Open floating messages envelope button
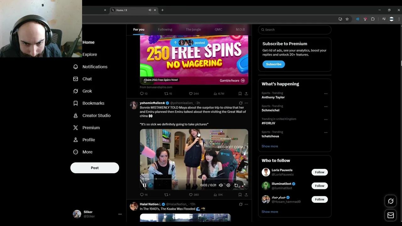 (x=391, y=215)
